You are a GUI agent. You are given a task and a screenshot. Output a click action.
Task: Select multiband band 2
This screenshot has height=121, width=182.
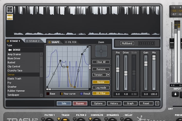pyautogui.click(x=144, y=43)
